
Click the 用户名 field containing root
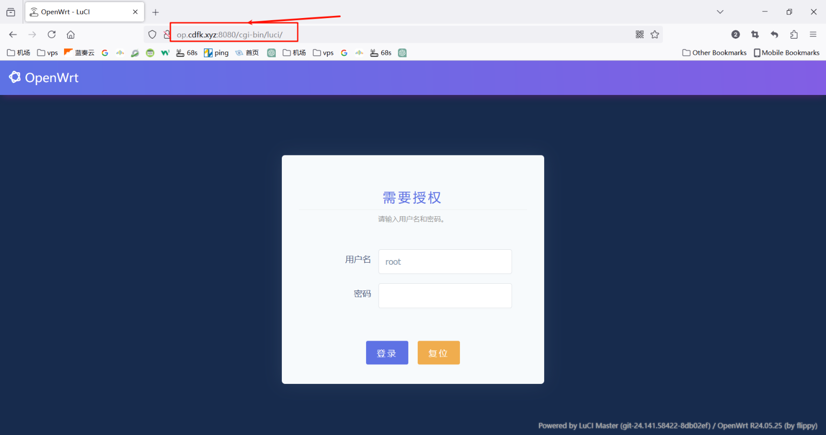[x=445, y=262]
